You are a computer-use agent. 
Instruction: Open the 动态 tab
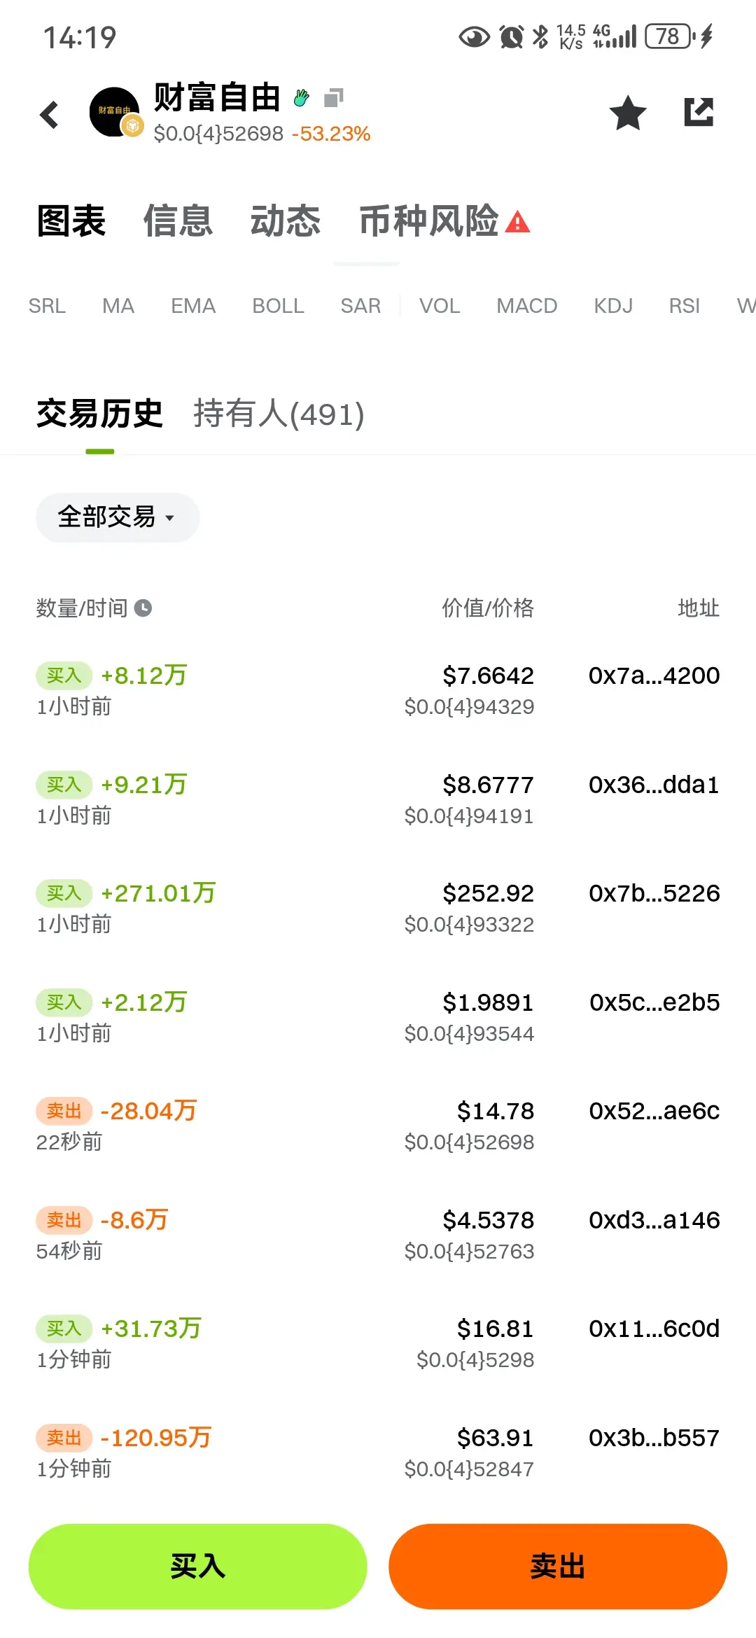point(286,221)
